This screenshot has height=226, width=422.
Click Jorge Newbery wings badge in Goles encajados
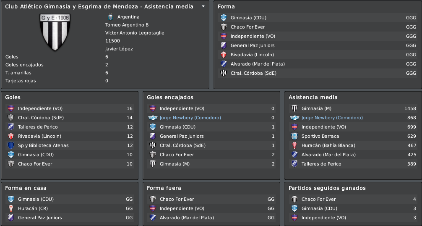pyautogui.click(x=153, y=118)
